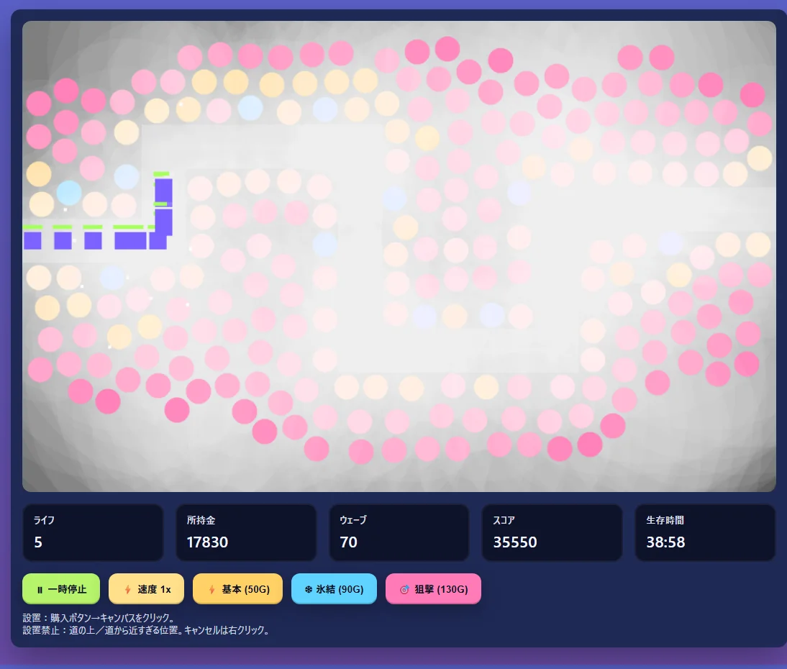787x669 pixels.
Task: Click the pause icon in 一時停止 button
Action: 40,590
